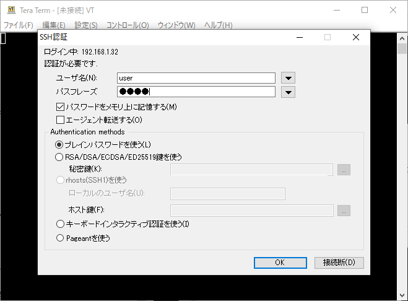
Task: Click the OK button
Action: 280,263
